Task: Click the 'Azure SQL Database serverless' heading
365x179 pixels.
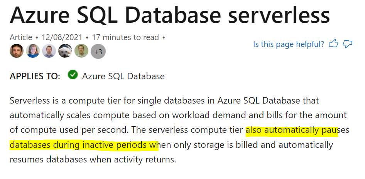Action: coord(170,14)
